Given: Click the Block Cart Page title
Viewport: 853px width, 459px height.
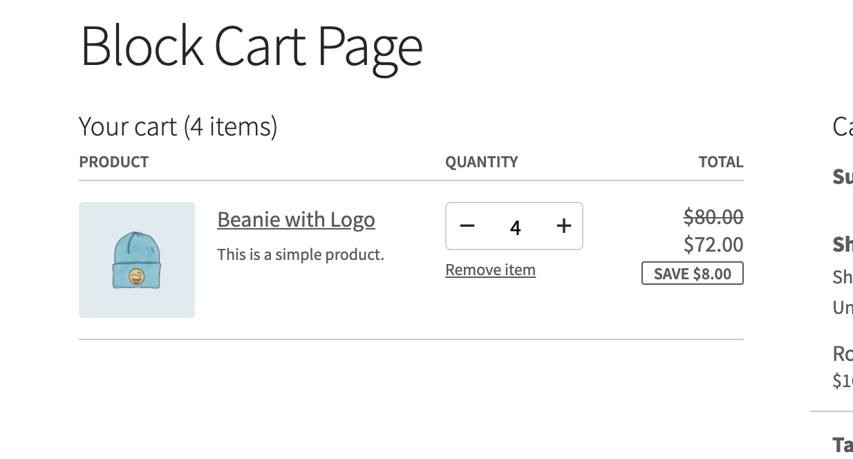Looking at the screenshot, I should pyautogui.click(x=251, y=45).
